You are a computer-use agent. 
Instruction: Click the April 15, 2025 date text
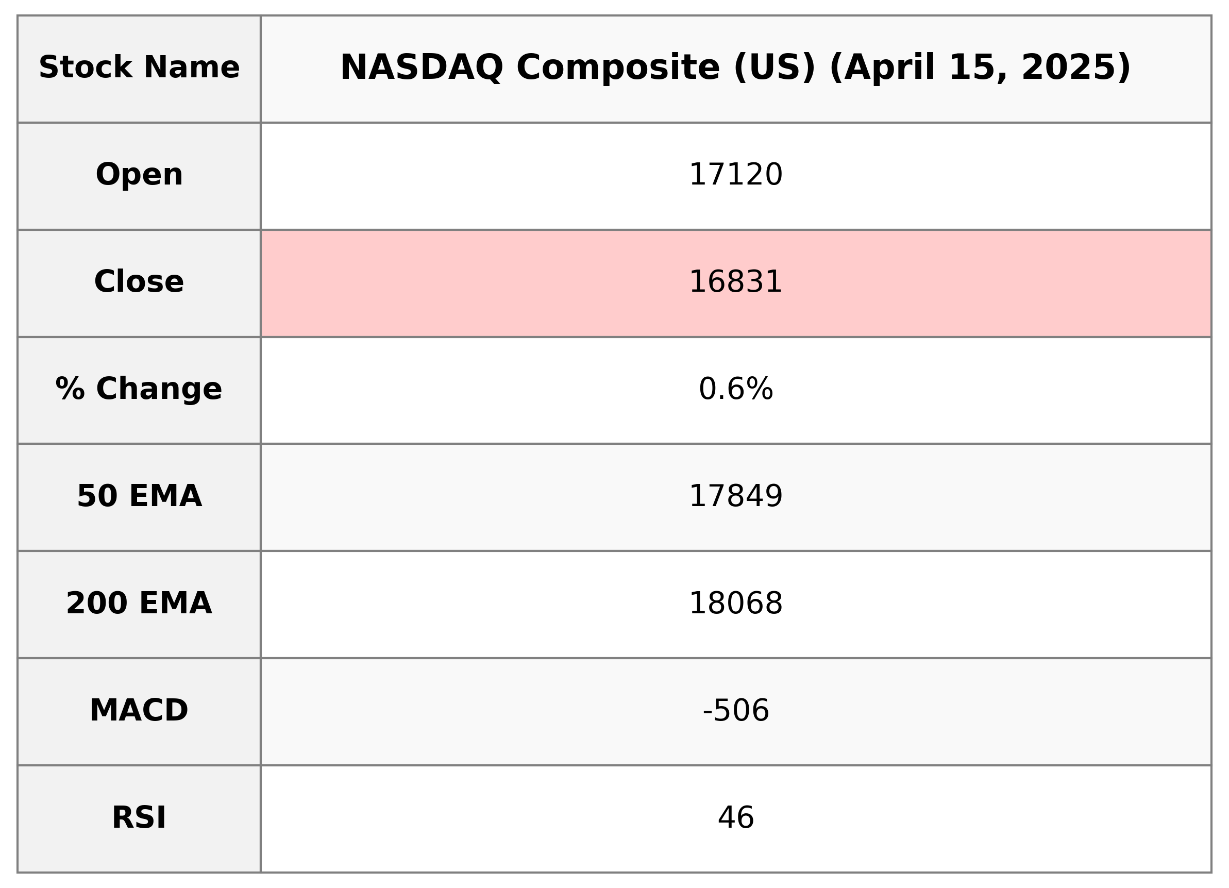point(980,68)
